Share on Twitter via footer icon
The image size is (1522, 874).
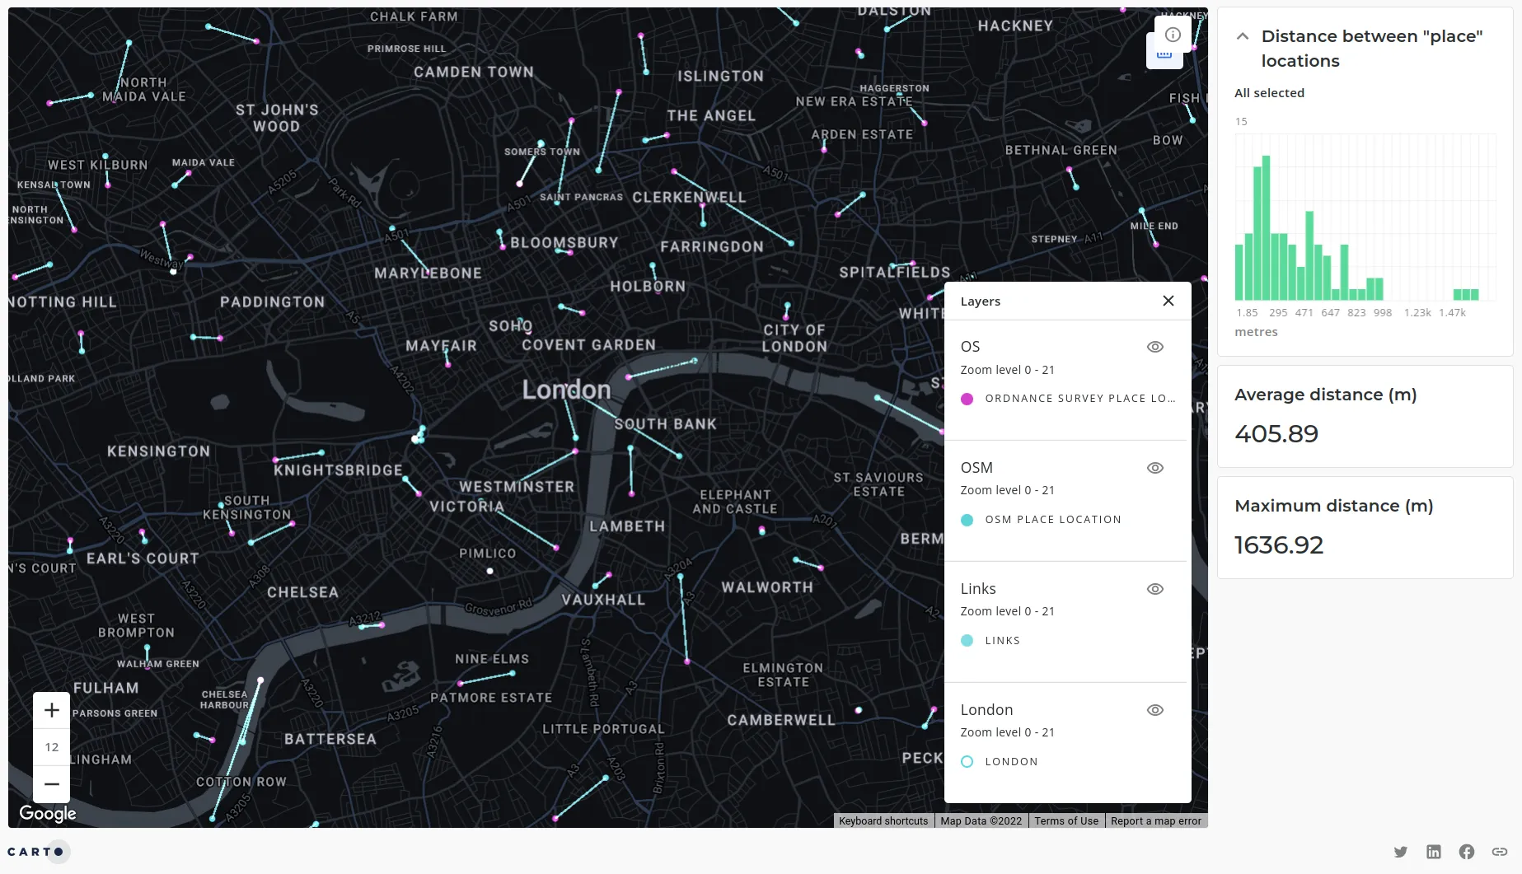(x=1400, y=852)
